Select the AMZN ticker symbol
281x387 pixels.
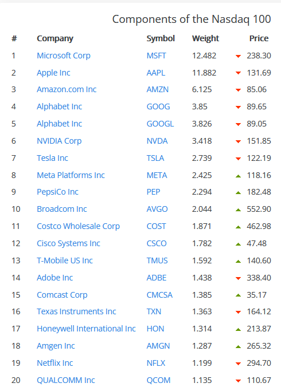(x=158, y=89)
